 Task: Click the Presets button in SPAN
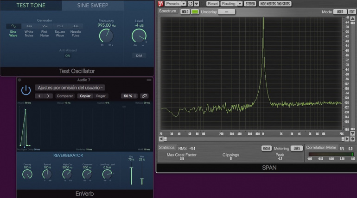coord(172,4)
